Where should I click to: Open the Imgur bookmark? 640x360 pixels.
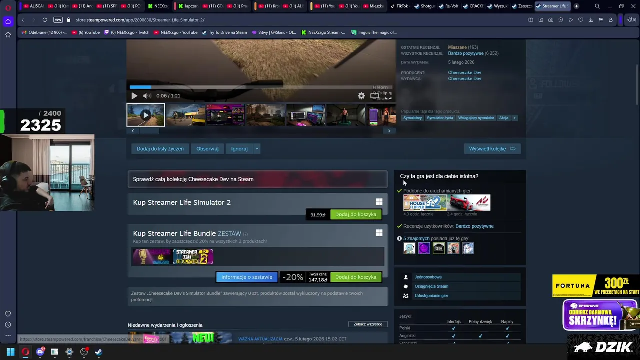(374, 33)
